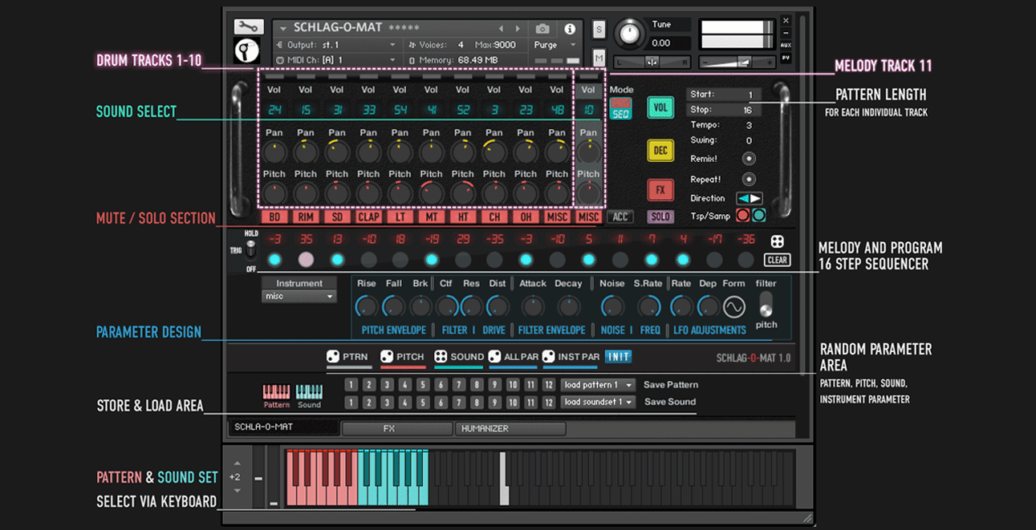This screenshot has width=1036, height=530.
Task: Click the Save Pattern button
Action: coord(670,384)
